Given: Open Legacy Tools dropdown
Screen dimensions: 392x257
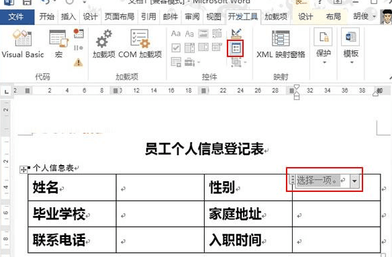Looking at the screenshot, I should tap(192, 62).
